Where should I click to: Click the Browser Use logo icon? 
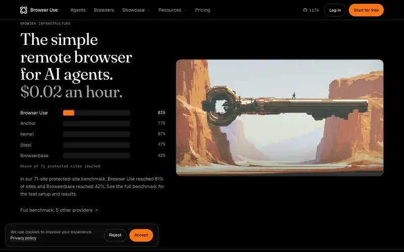coord(23,10)
